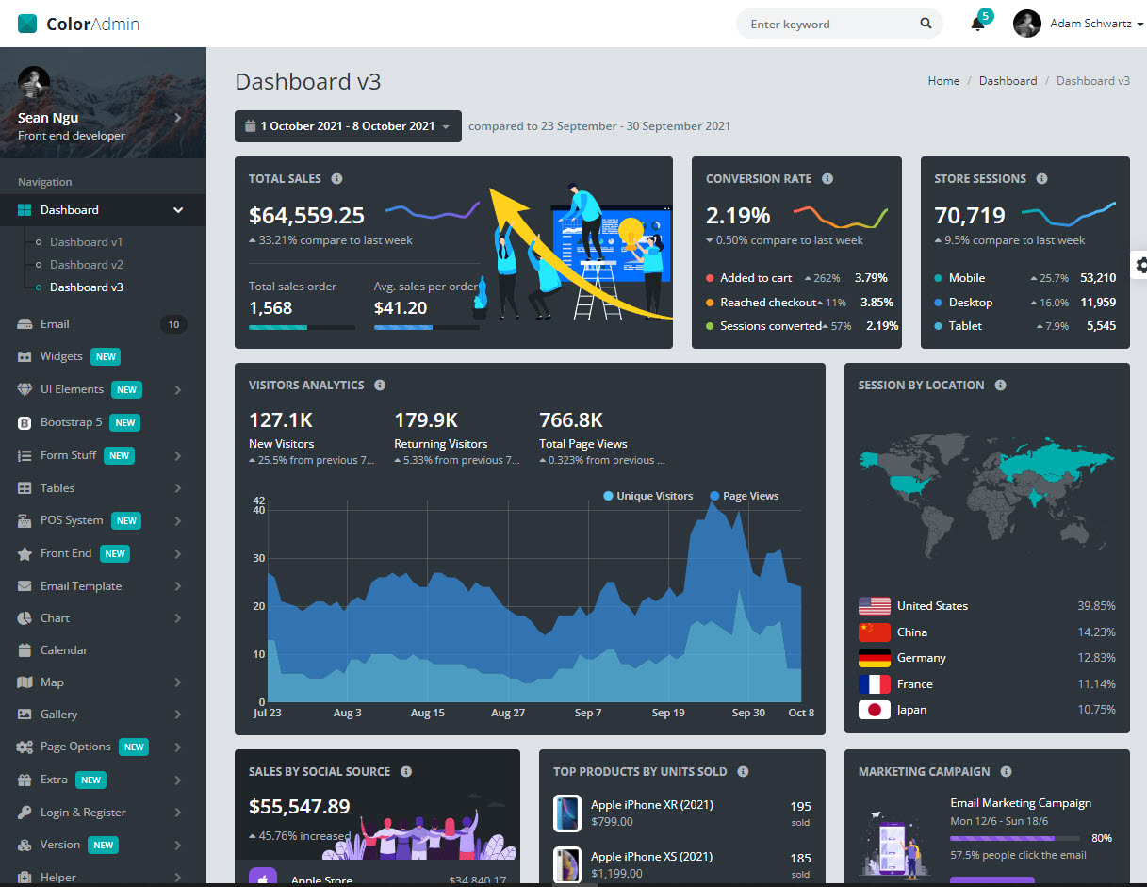This screenshot has width=1147, height=887.
Task: Click the email campaign 80% progress bar
Action: 1015,838
